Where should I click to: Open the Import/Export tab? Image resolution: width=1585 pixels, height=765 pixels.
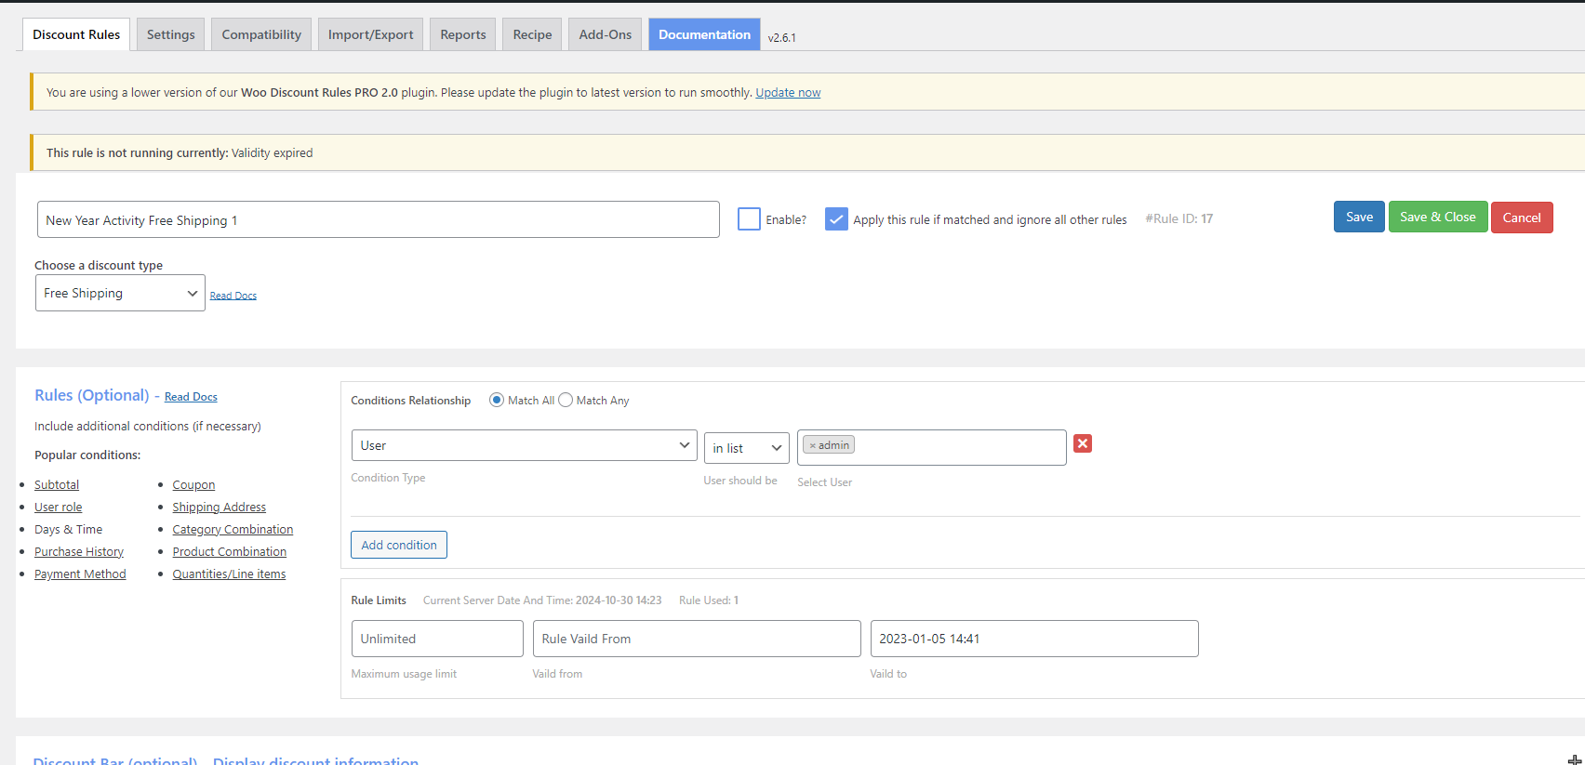click(370, 34)
